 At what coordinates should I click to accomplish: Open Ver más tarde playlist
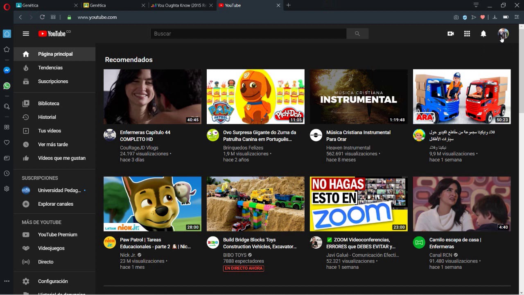[x=54, y=145]
